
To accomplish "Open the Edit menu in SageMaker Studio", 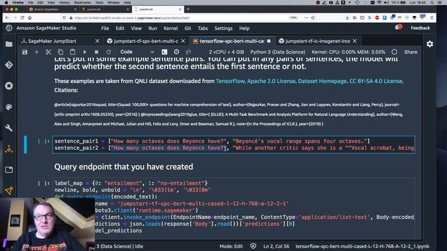I will pyautogui.click(x=119, y=28).
